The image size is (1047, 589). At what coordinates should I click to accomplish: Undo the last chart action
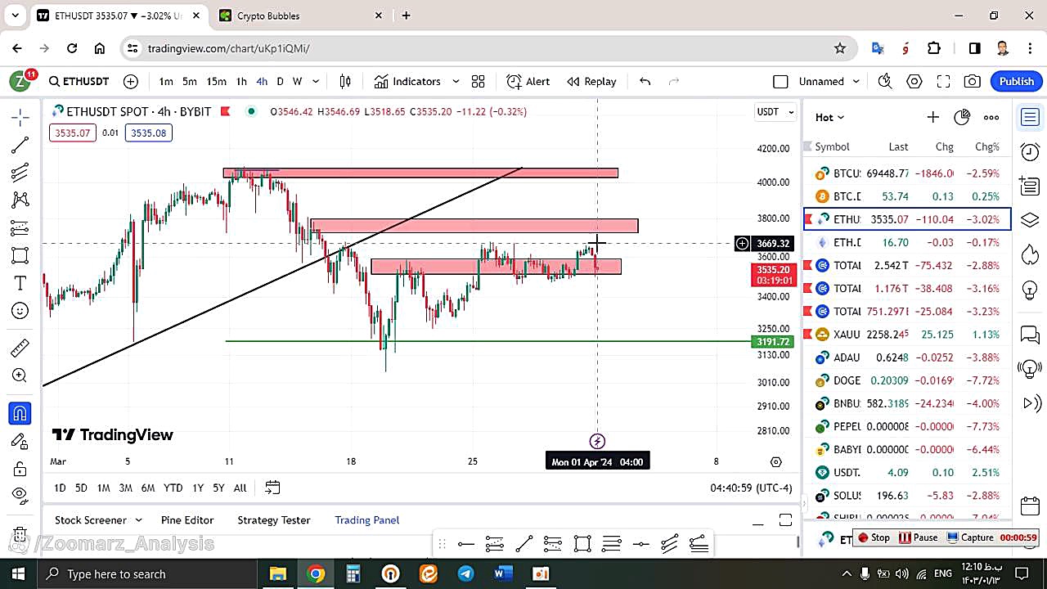(645, 81)
